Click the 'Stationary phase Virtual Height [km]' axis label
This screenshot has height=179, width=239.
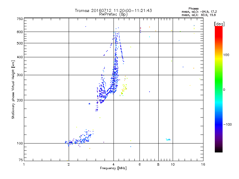13,90
